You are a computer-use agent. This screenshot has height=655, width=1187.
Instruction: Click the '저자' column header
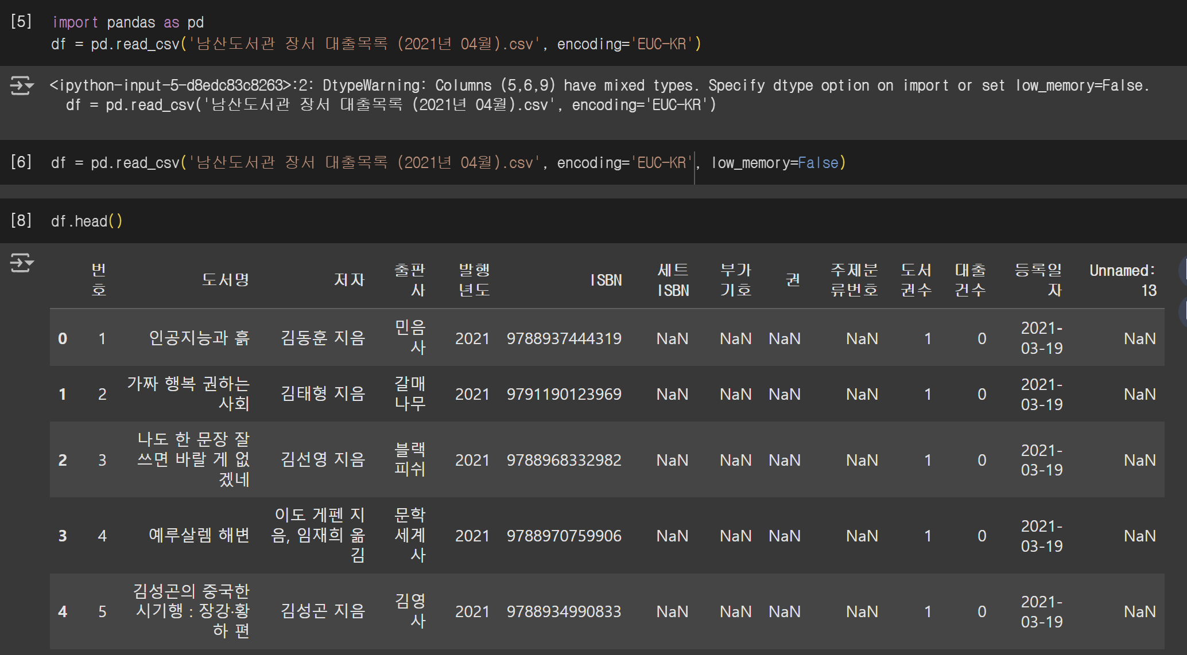(349, 280)
